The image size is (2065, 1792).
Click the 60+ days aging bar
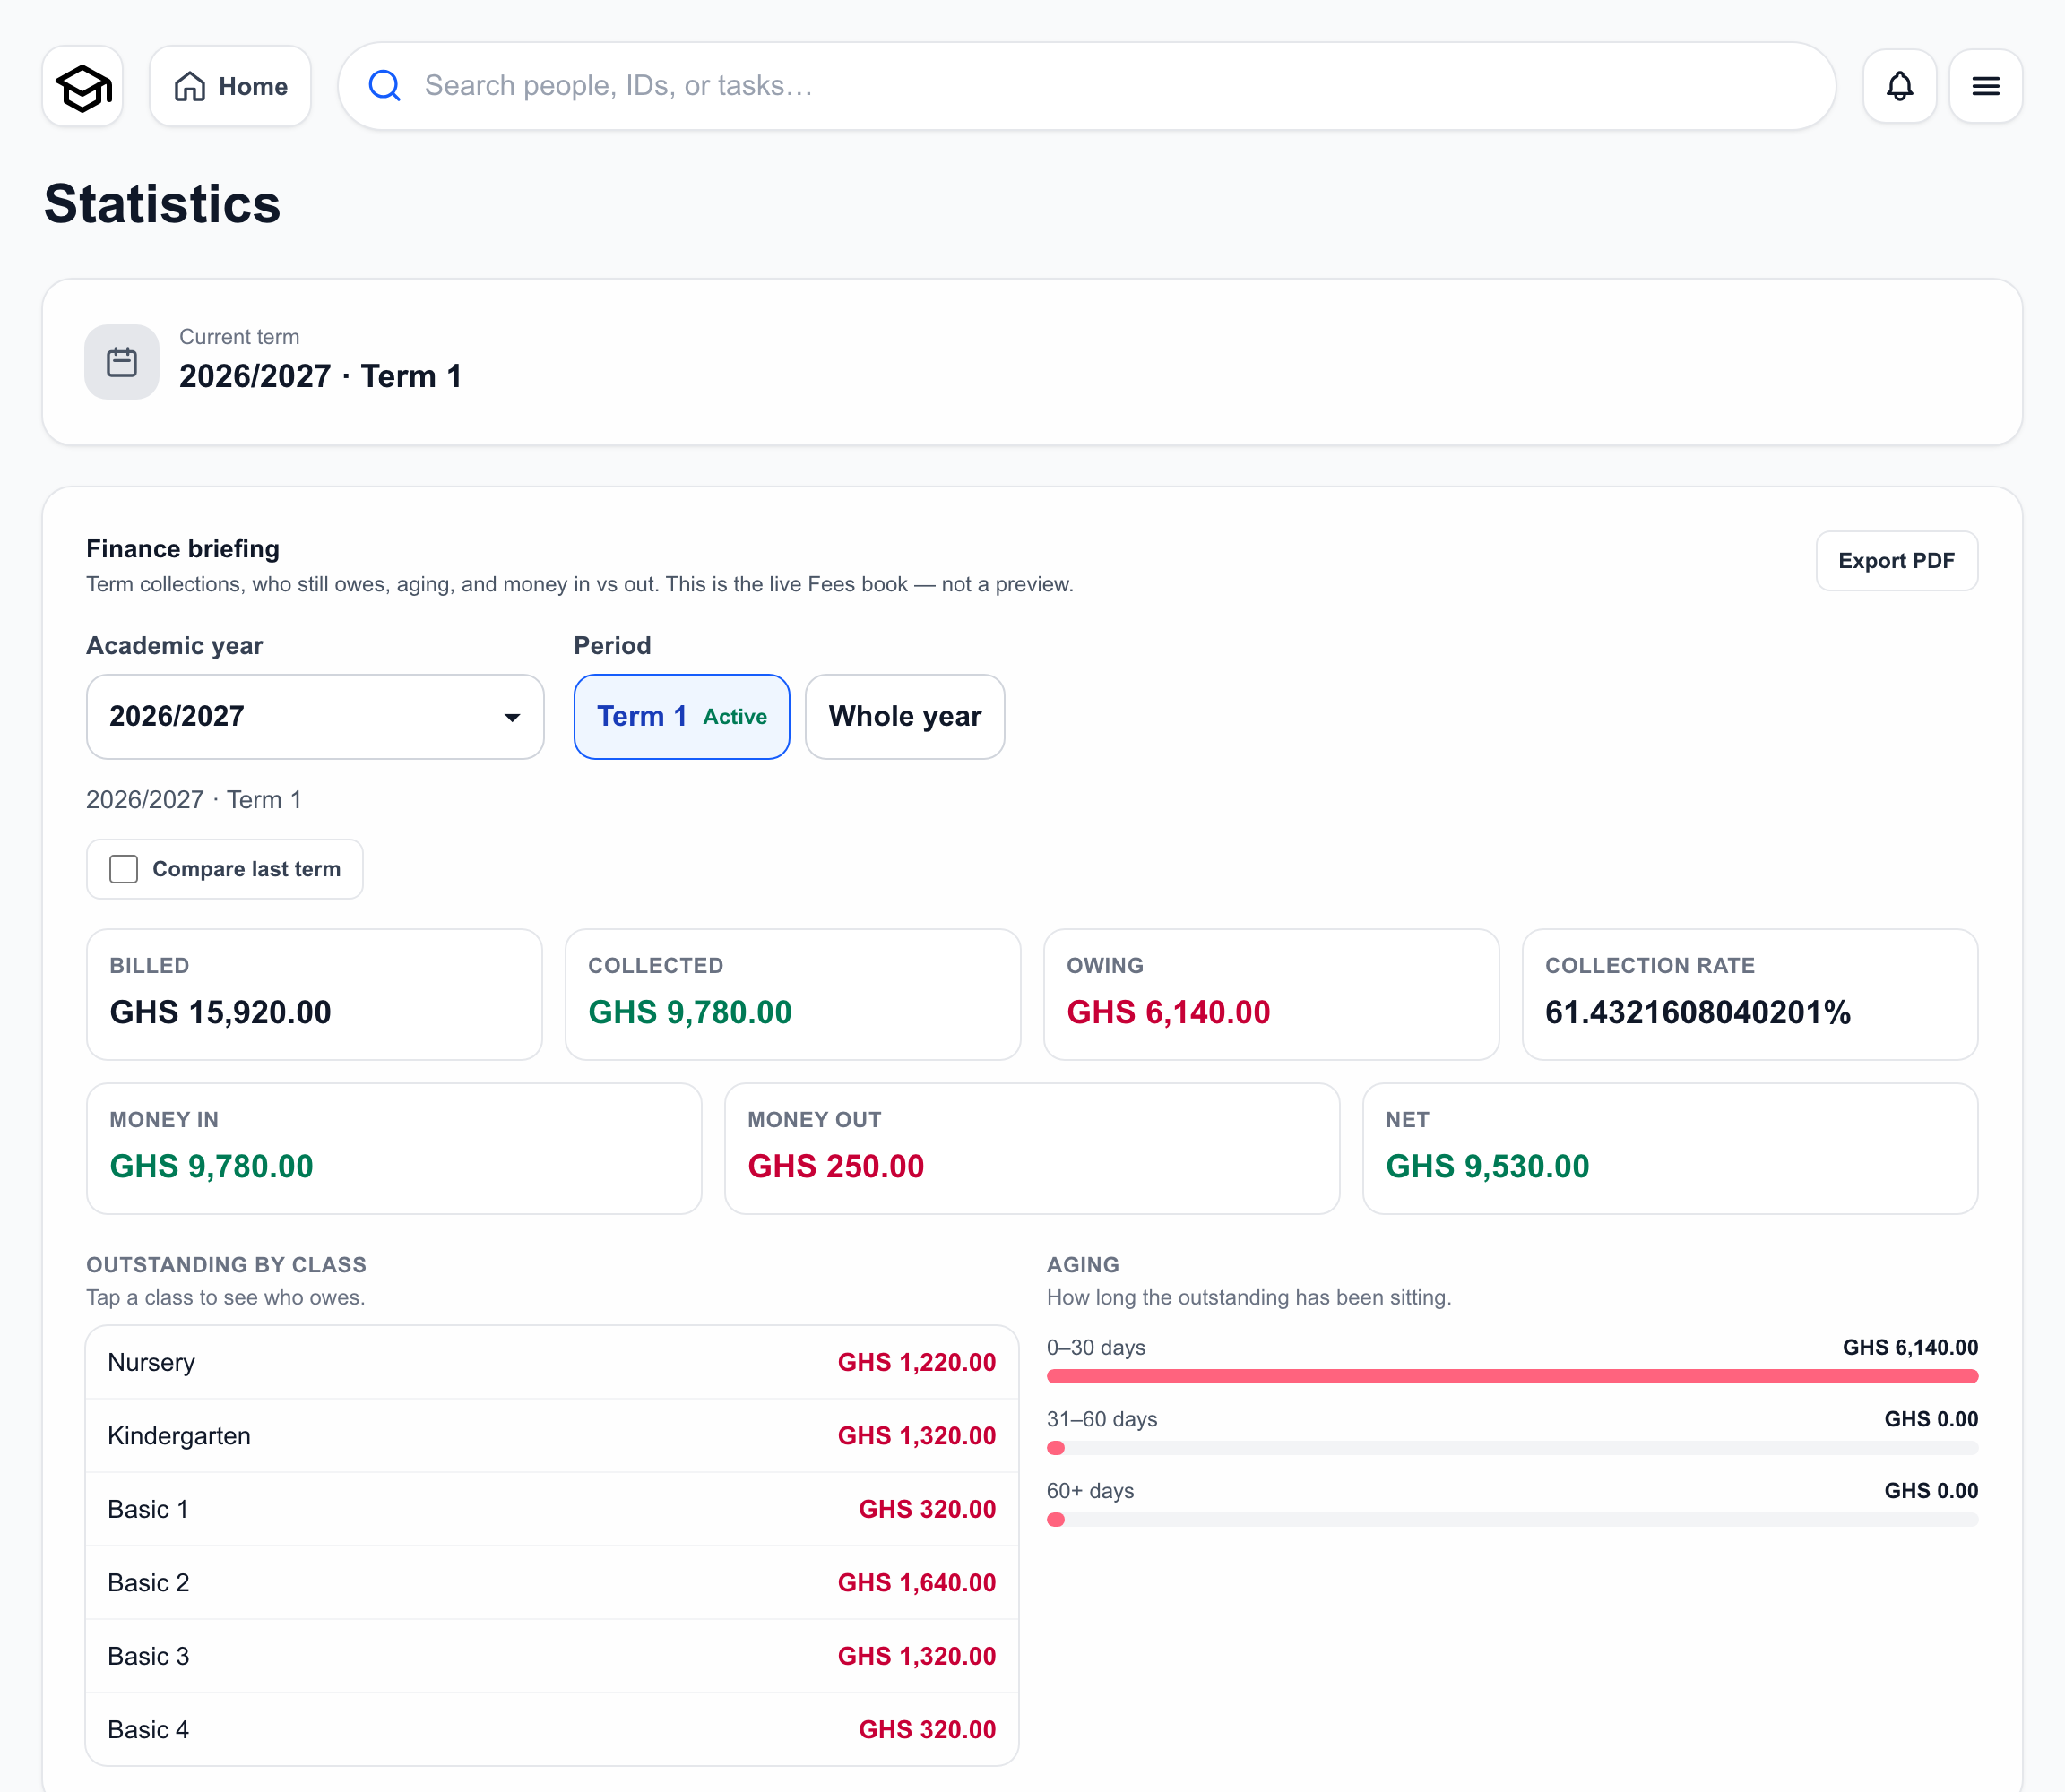pos(1512,1520)
